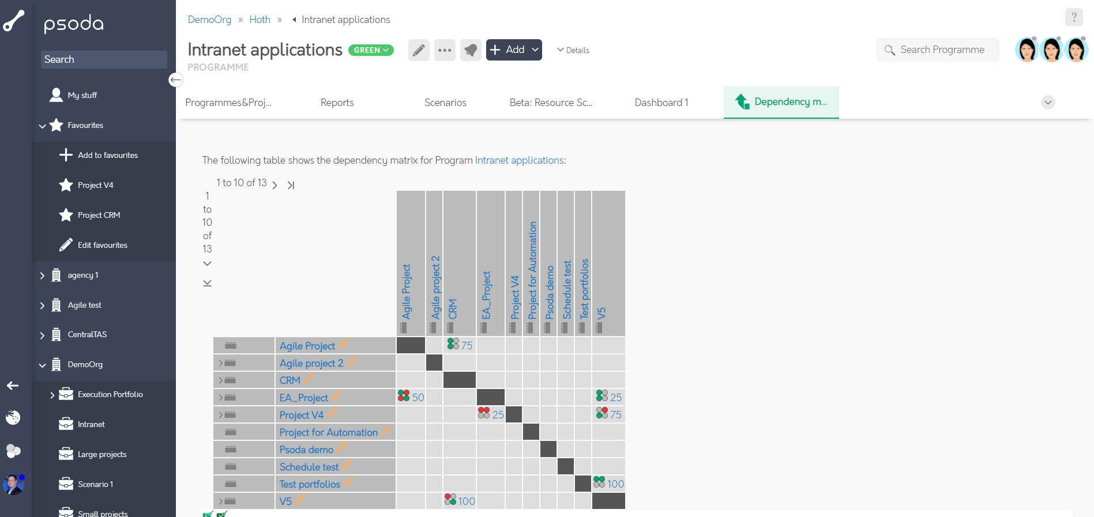1094x517 pixels.
Task: Click the pin icon next to Add
Action: click(471, 50)
